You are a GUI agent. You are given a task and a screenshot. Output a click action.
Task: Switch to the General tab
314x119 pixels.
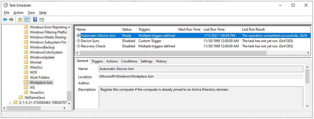pyautogui.click(x=82, y=61)
